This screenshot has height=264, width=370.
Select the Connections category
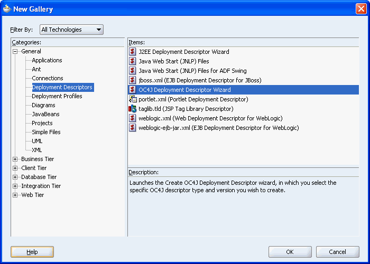48,78
